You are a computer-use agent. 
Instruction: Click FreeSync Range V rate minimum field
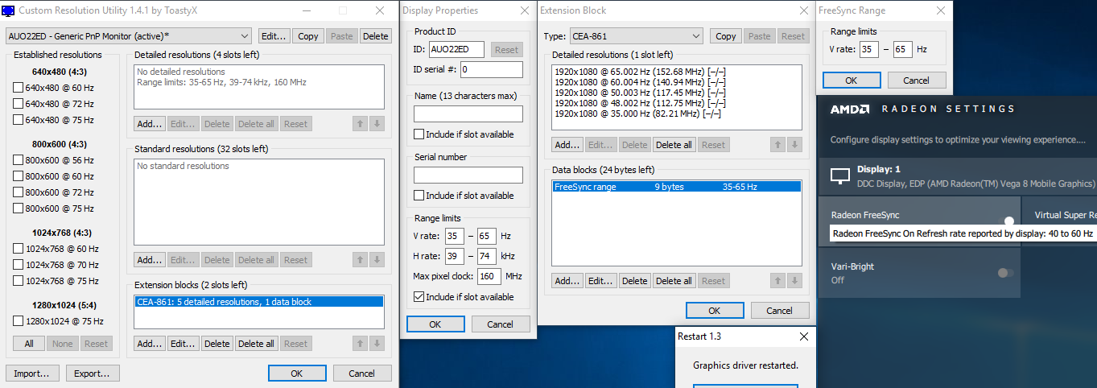pyautogui.click(x=869, y=50)
